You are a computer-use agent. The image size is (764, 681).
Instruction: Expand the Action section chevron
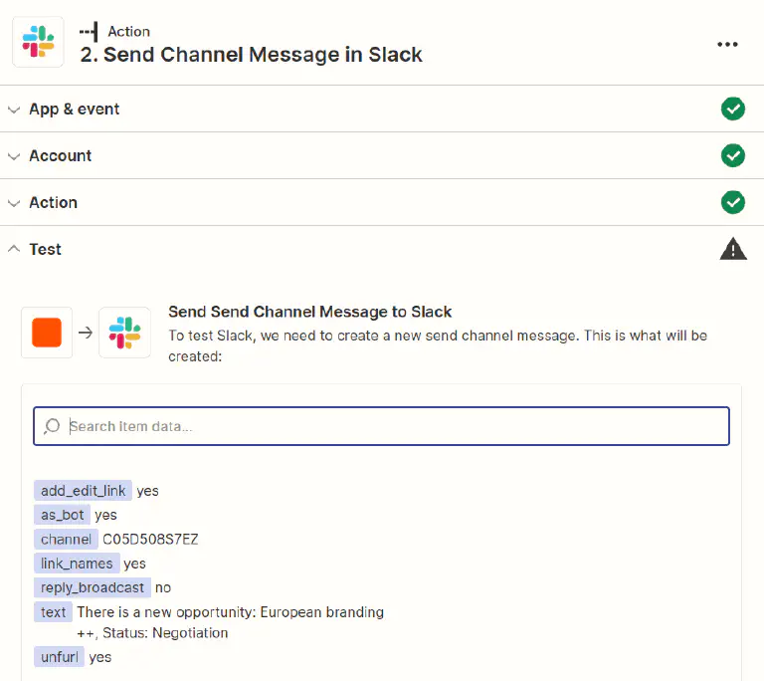point(14,203)
